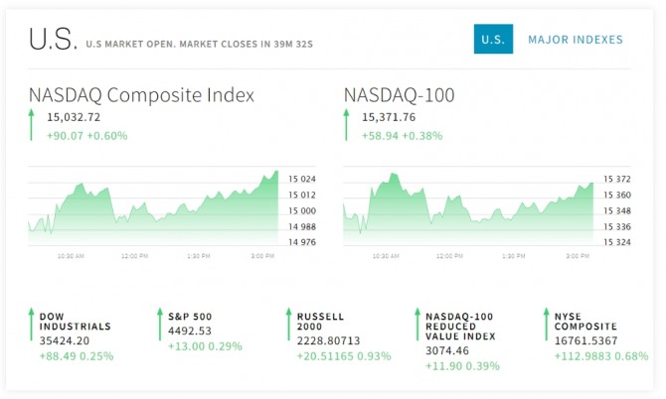Click the NASDAQ-100 area chart
The image size is (666, 399).
[467, 208]
